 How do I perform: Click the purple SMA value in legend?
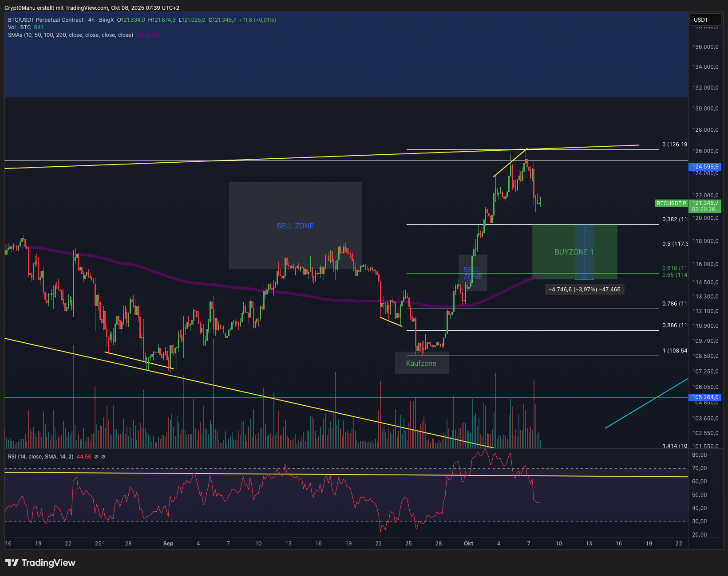point(148,35)
